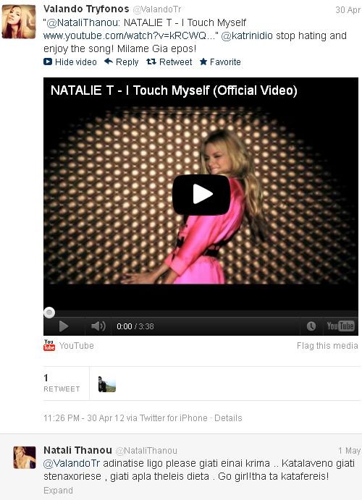Click the video title NATALIE T - I Touch Myself
The width and height of the screenshot is (362, 500).
[174, 90]
